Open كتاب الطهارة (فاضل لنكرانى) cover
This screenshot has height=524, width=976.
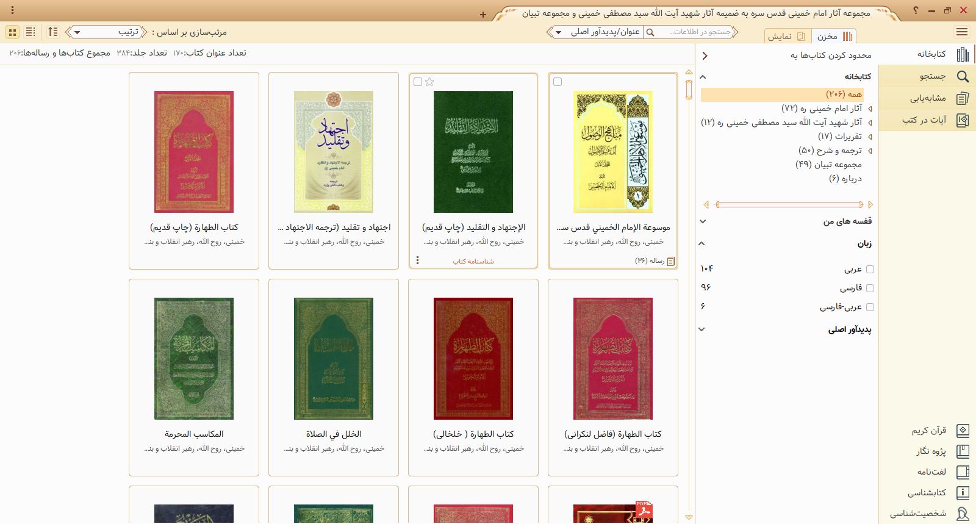pos(613,359)
